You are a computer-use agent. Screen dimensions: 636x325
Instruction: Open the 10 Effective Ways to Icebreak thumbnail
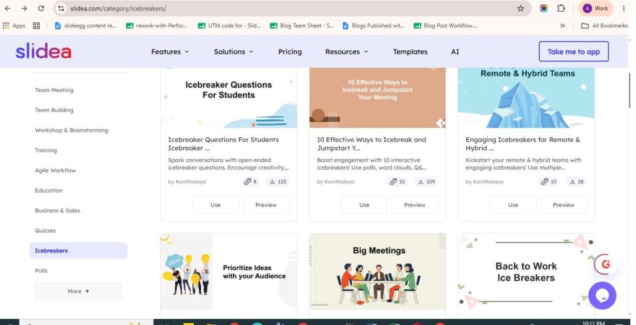pos(377,98)
